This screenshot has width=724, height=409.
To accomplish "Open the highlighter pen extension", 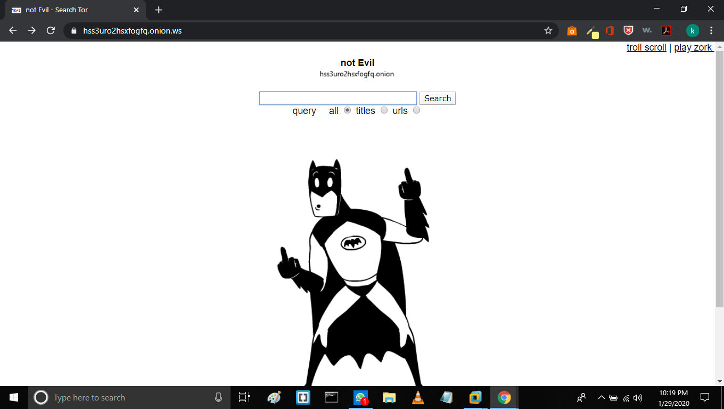I will 592,31.
